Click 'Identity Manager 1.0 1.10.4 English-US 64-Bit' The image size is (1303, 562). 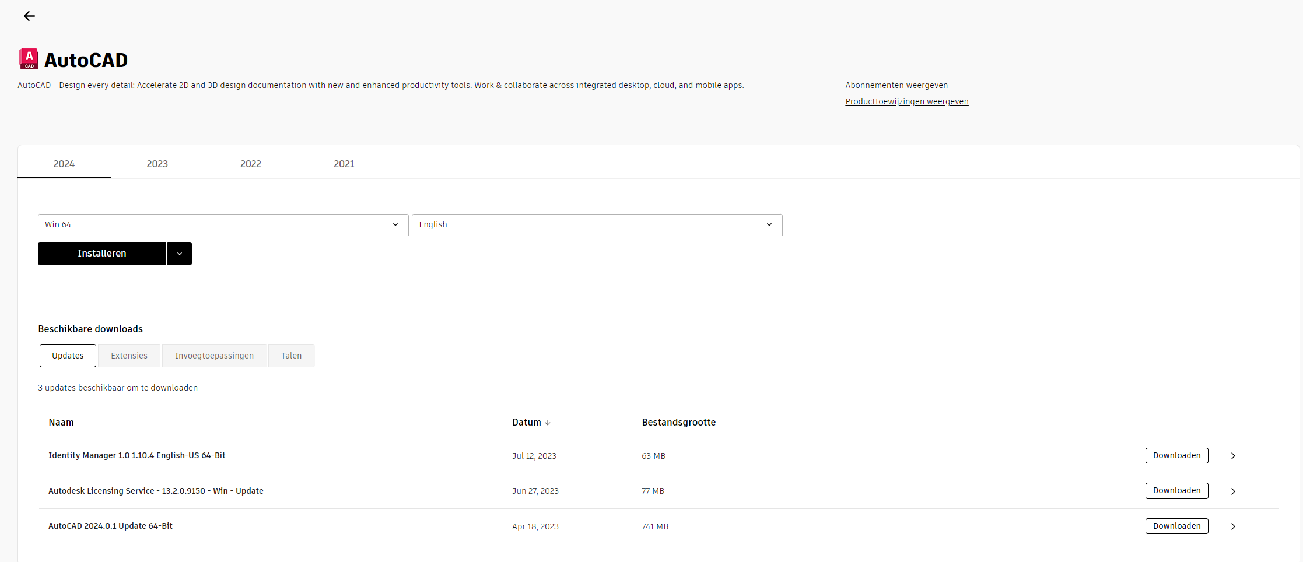click(x=137, y=455)
